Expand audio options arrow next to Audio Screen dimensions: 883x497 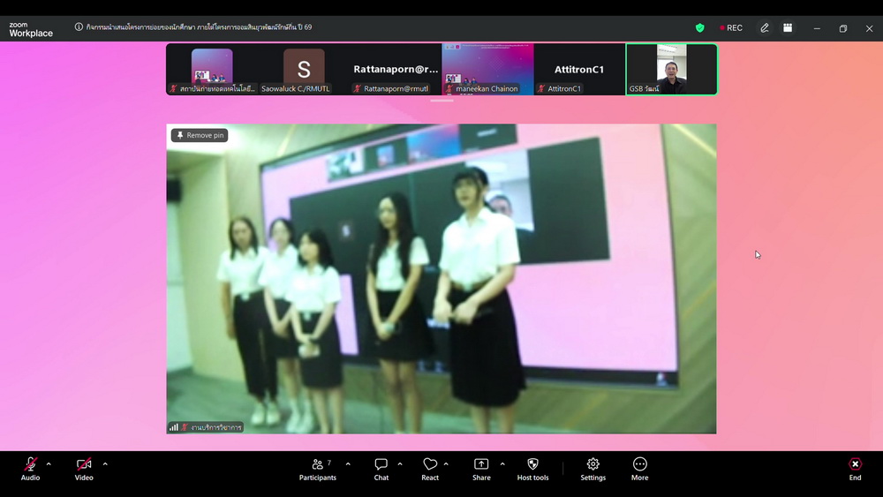(x=49, y=463)
